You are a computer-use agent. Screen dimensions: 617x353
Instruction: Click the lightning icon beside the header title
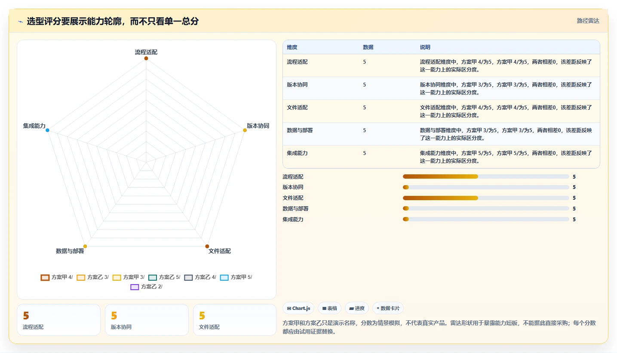click(21, 22)
